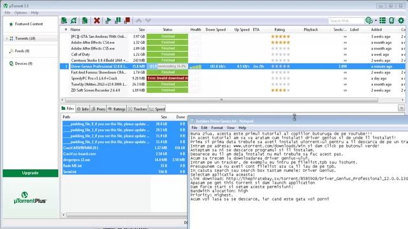
Task: Click the Add Torrent toolbar icon
Action: pos(64,20)
